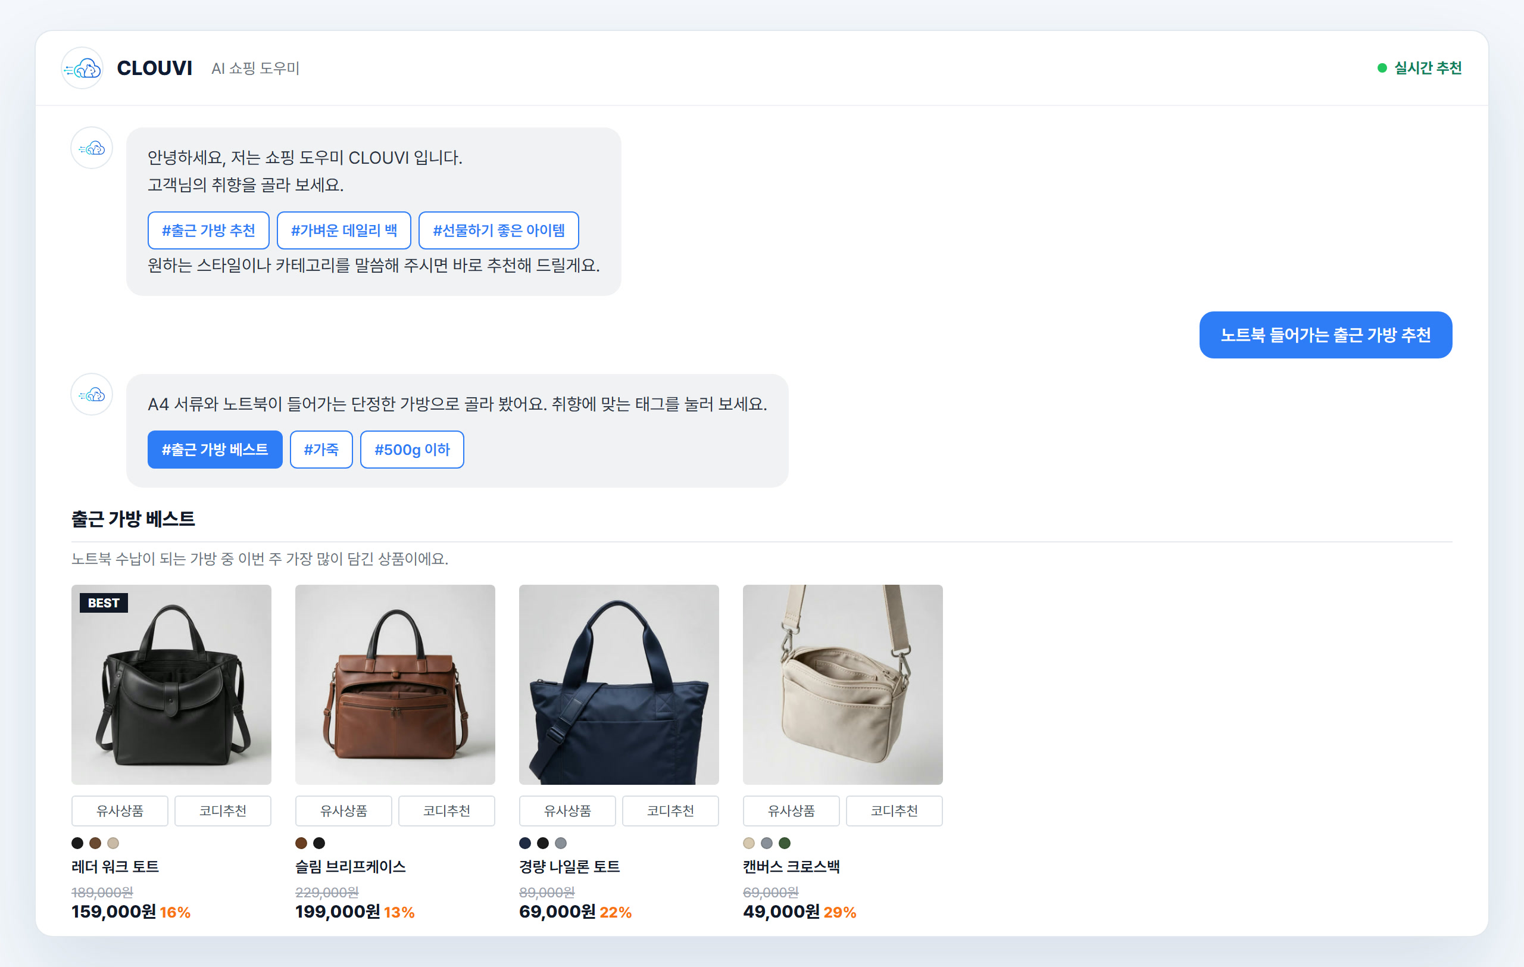The image size is (1524, 967).
Task: Pick the brown swatch for 슬림 브리프케이스
Action: pyautogui.click(x=301, y=843)
